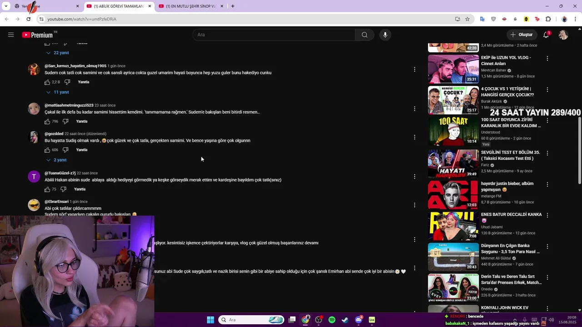Open Dünyanın En Çılgın Banka Soygunu thumbnail
Screen dimensions: 582x327
(453, 257)
